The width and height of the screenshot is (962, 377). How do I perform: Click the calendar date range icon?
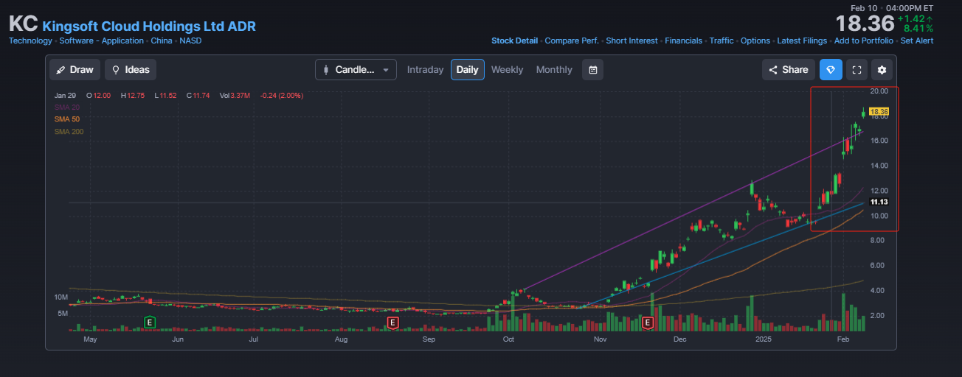point(592,70)
